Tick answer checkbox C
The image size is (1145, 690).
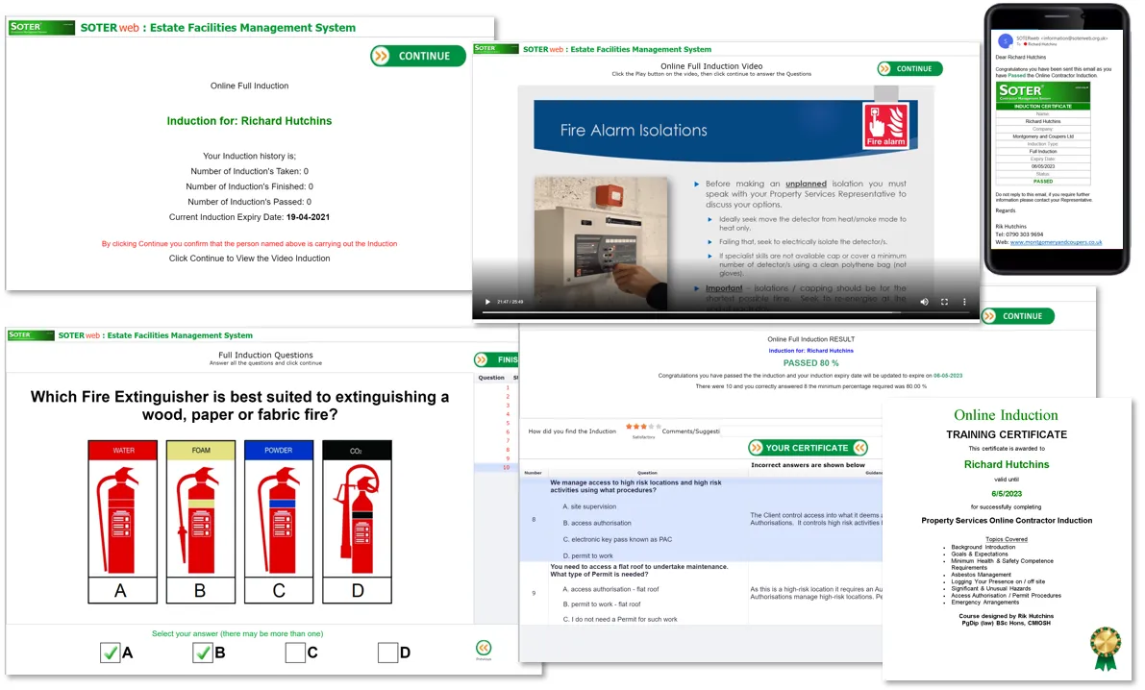[x=295, y=652]
